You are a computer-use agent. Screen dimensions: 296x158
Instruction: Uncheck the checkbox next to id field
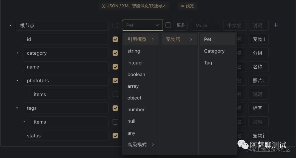(x=115, y=39)
